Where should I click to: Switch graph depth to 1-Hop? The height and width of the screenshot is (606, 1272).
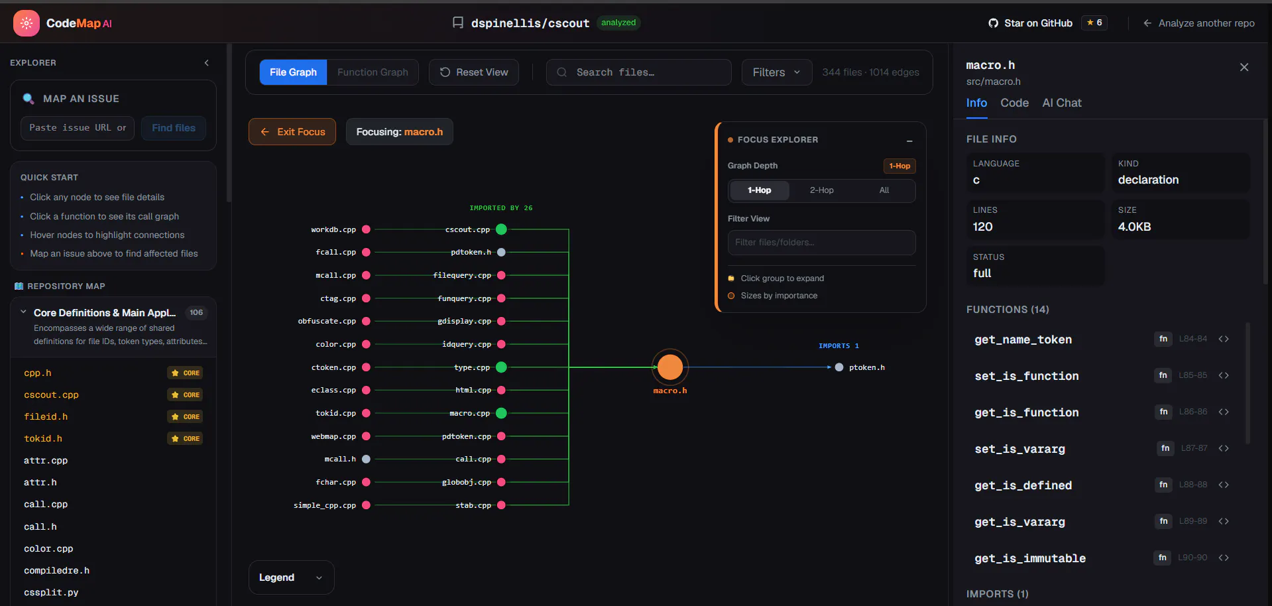click(x=760, y=190)
